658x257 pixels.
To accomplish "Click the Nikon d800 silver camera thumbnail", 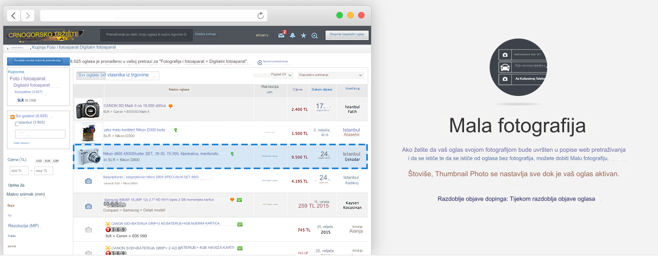I will (x=88, y=157).
